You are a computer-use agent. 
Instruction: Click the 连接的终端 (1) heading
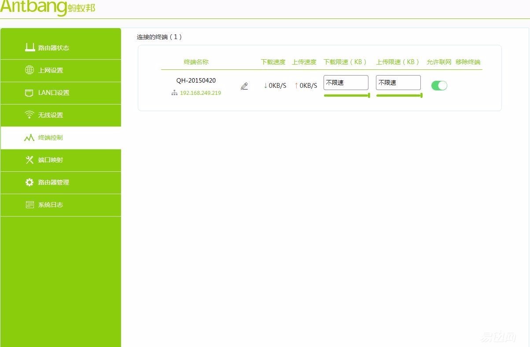tap(159, 37)
